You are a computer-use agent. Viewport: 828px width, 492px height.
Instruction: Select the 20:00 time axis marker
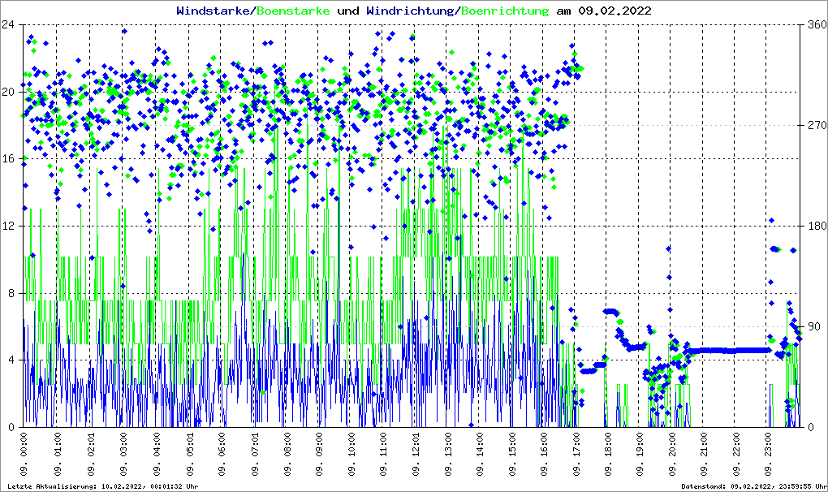(x=674, y=456)
